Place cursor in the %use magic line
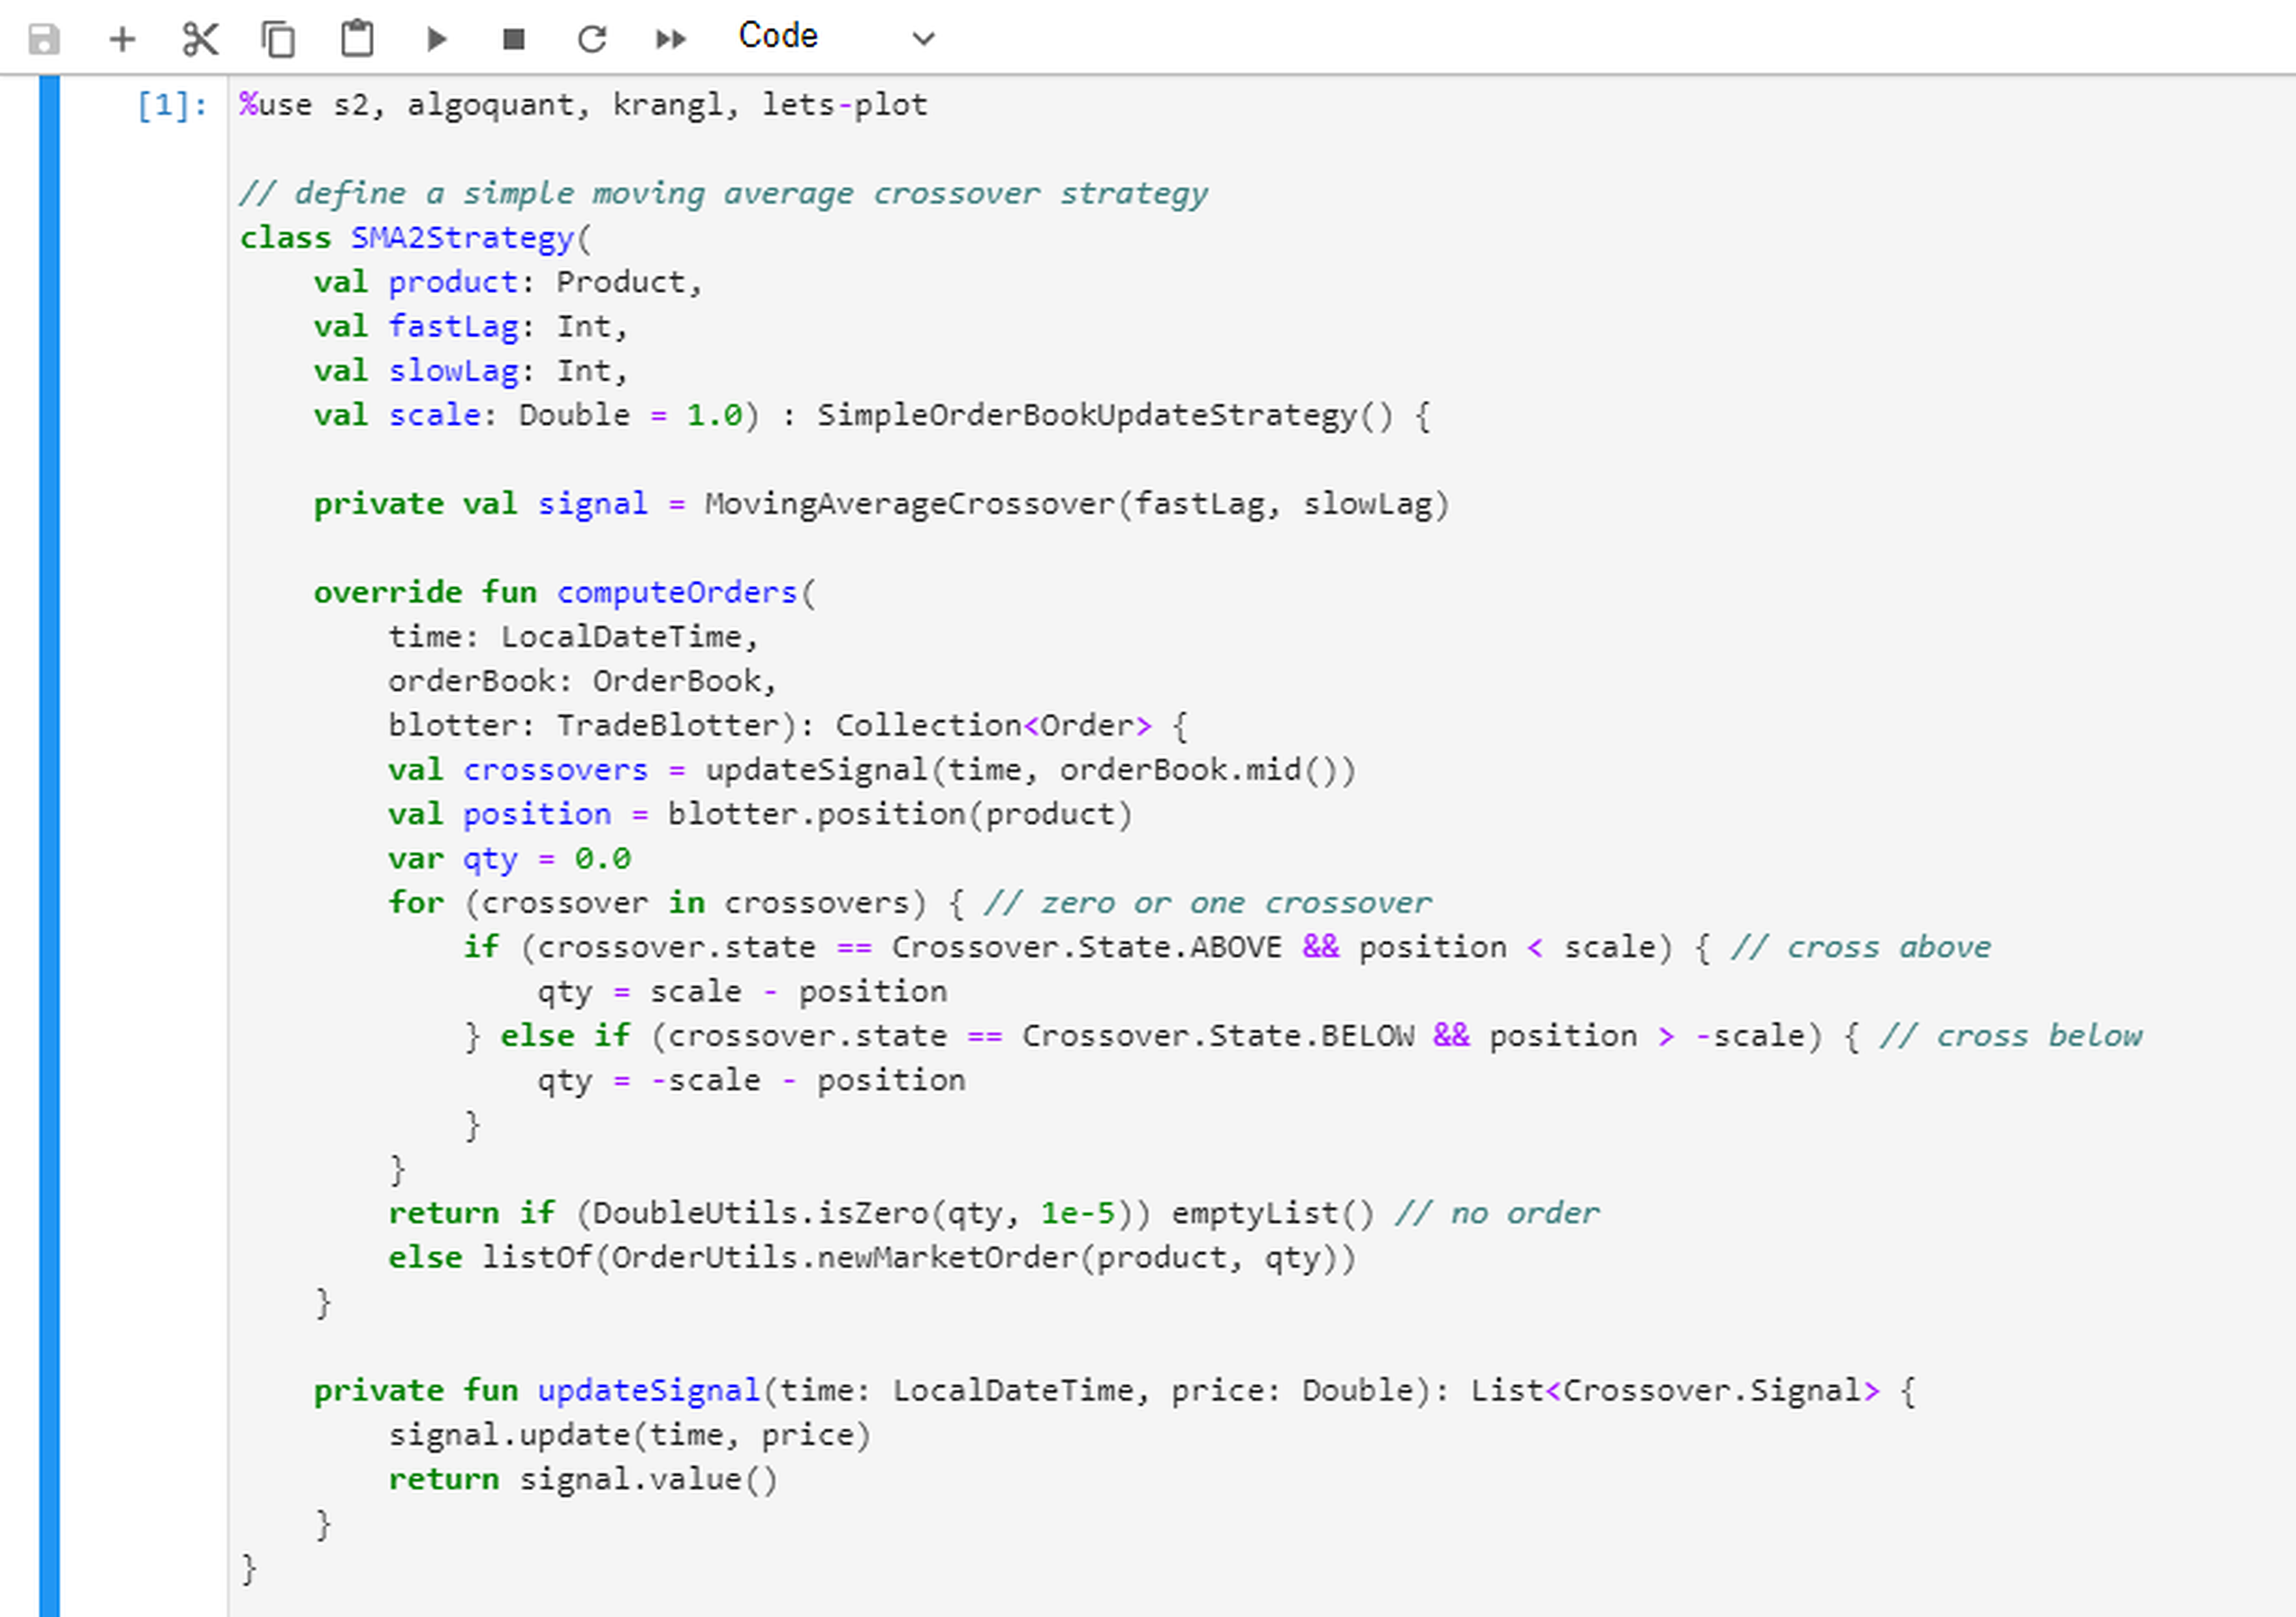 coord(583,105)
